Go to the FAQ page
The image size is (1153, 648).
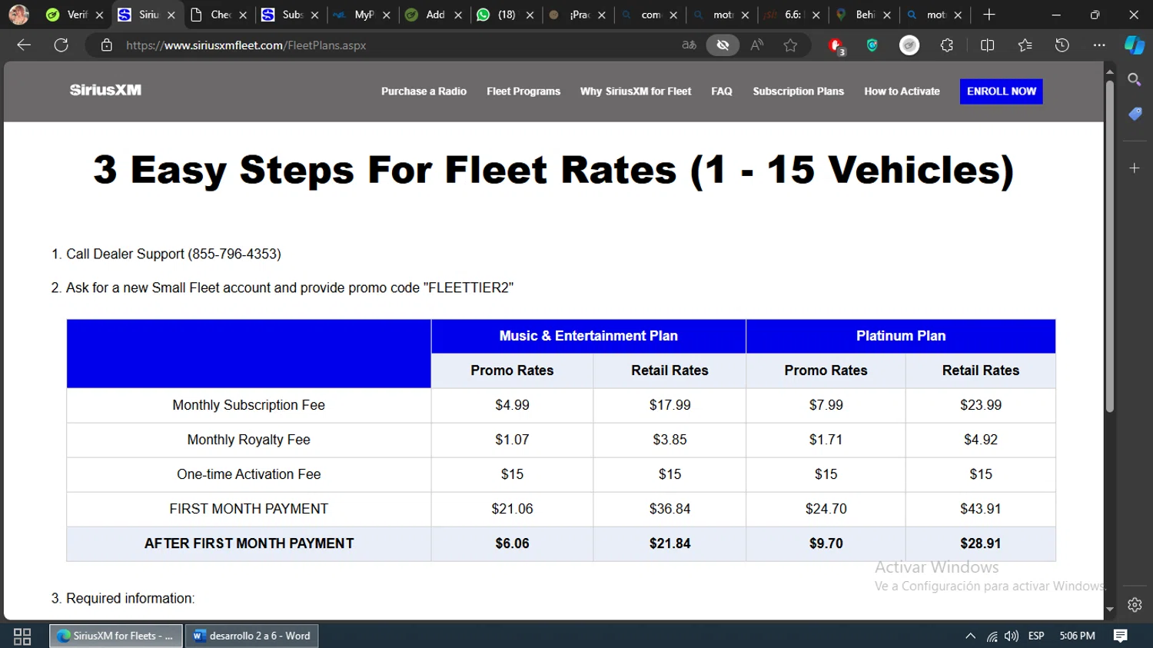click(x=722, y=91)
